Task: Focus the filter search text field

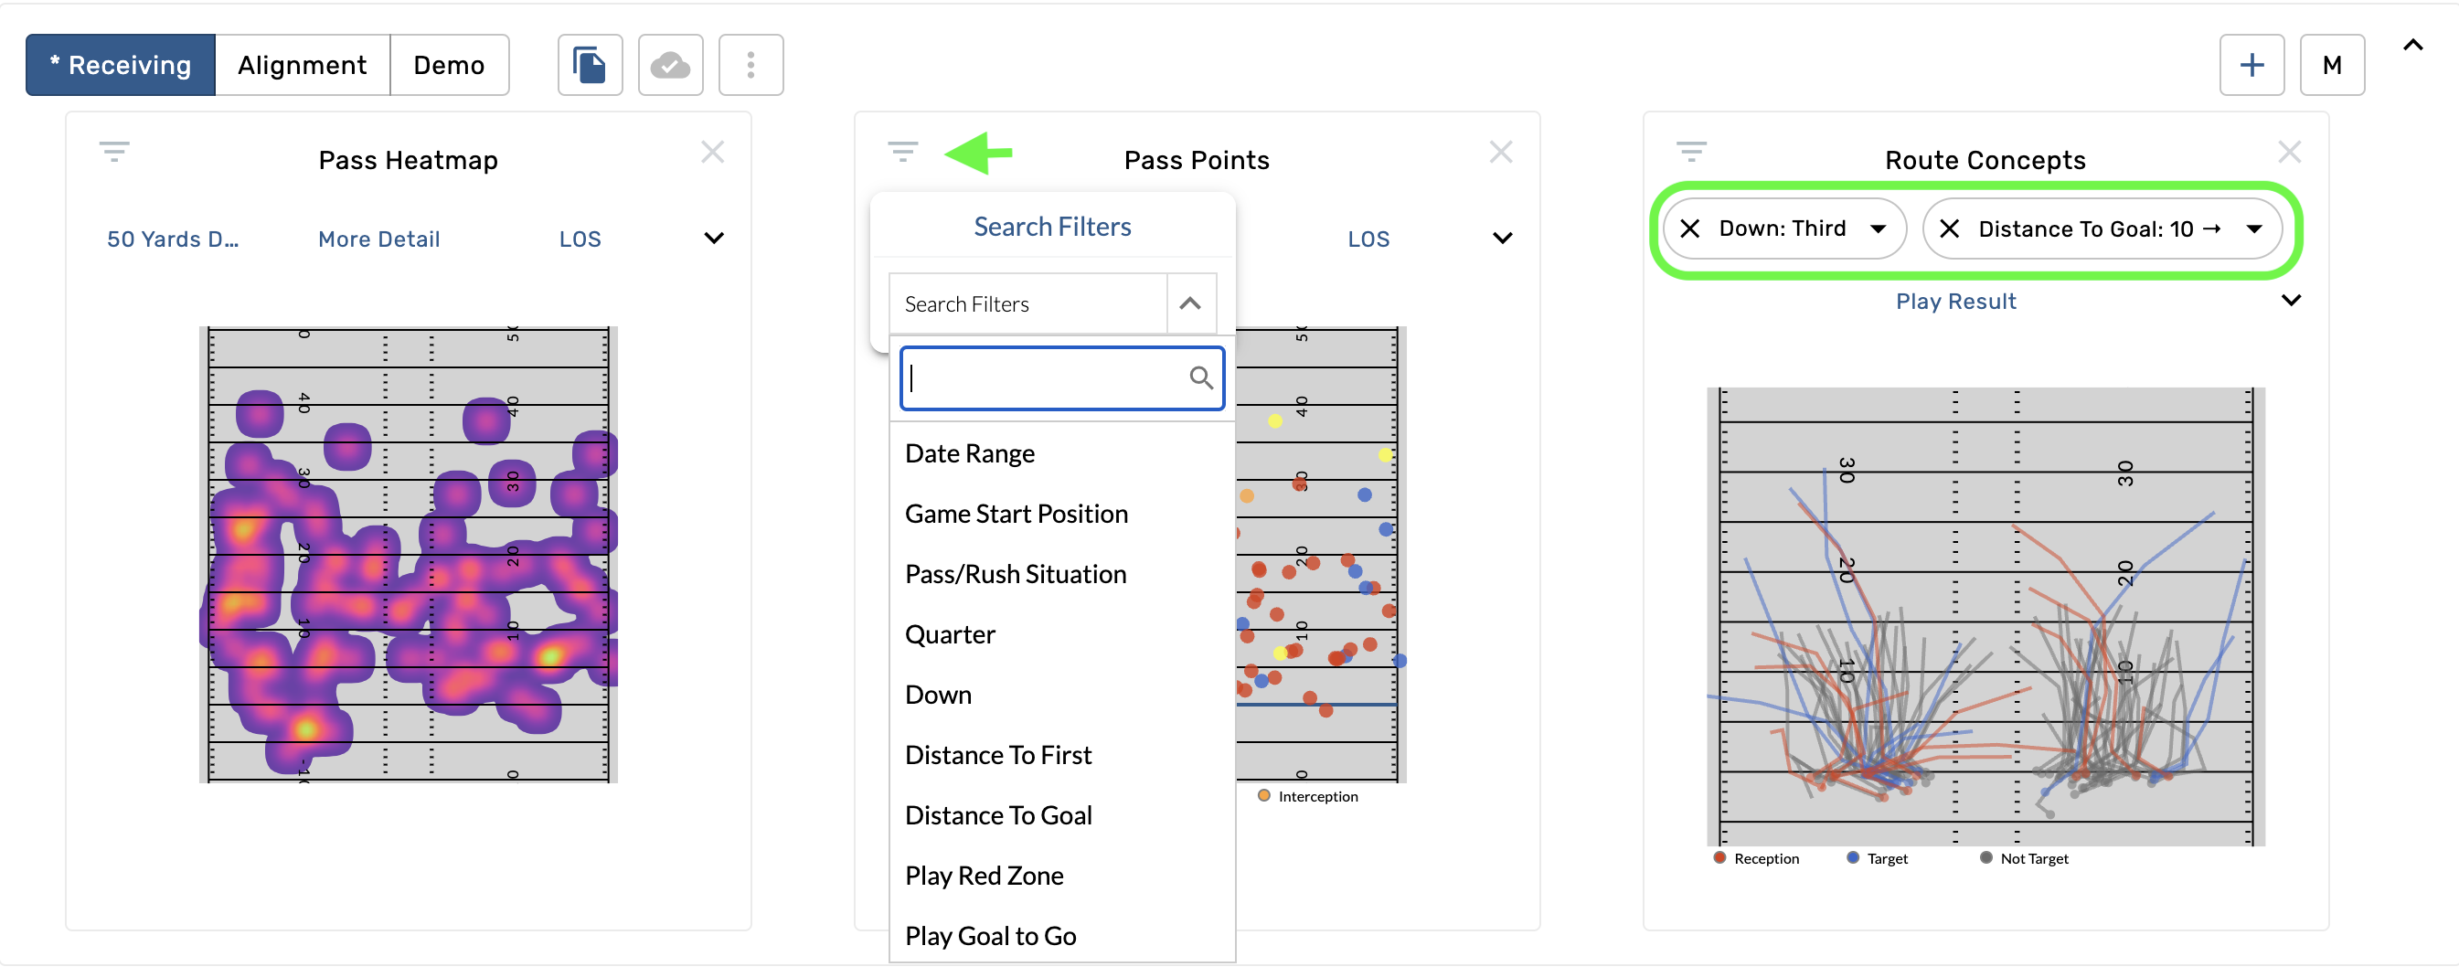Action: point(1045,379)
